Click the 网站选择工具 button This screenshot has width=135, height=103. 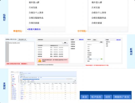pyautogui.click(x=22, y=39)
